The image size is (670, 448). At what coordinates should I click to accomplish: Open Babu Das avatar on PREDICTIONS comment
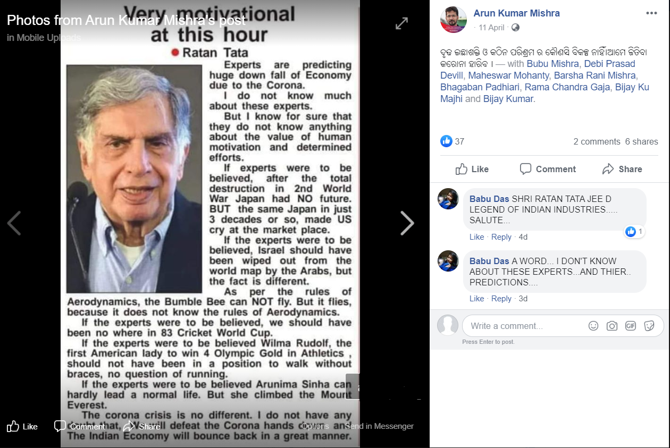coord(448,261)
